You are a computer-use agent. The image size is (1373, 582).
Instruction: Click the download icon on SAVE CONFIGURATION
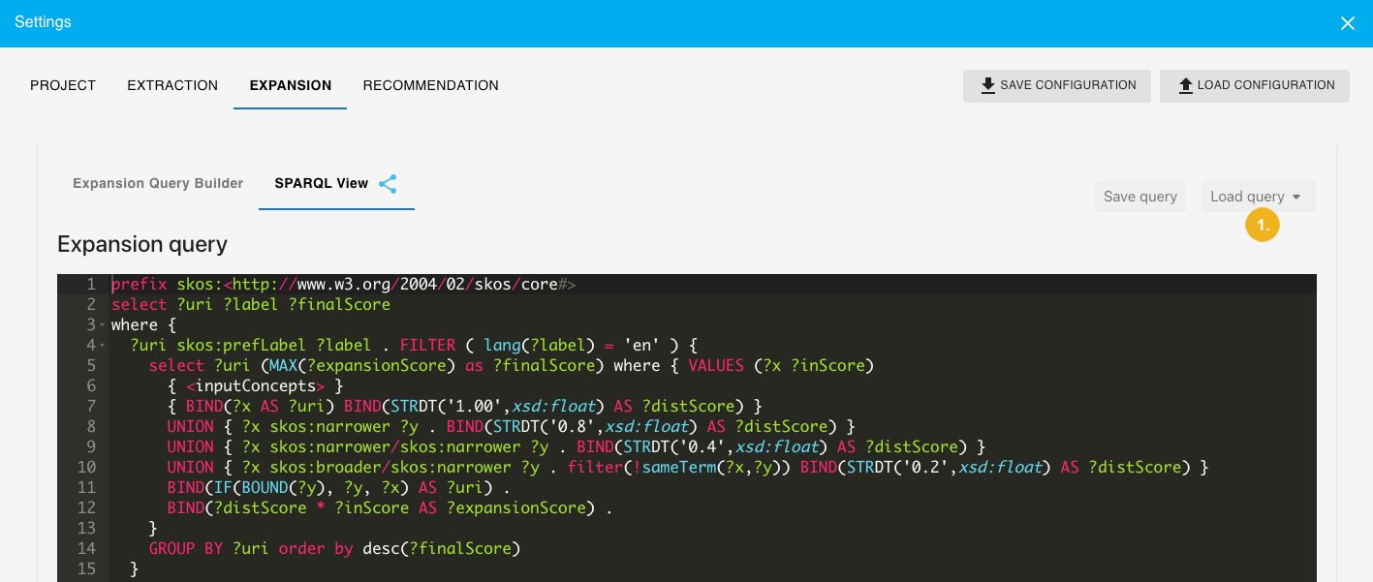coord(988,85)
